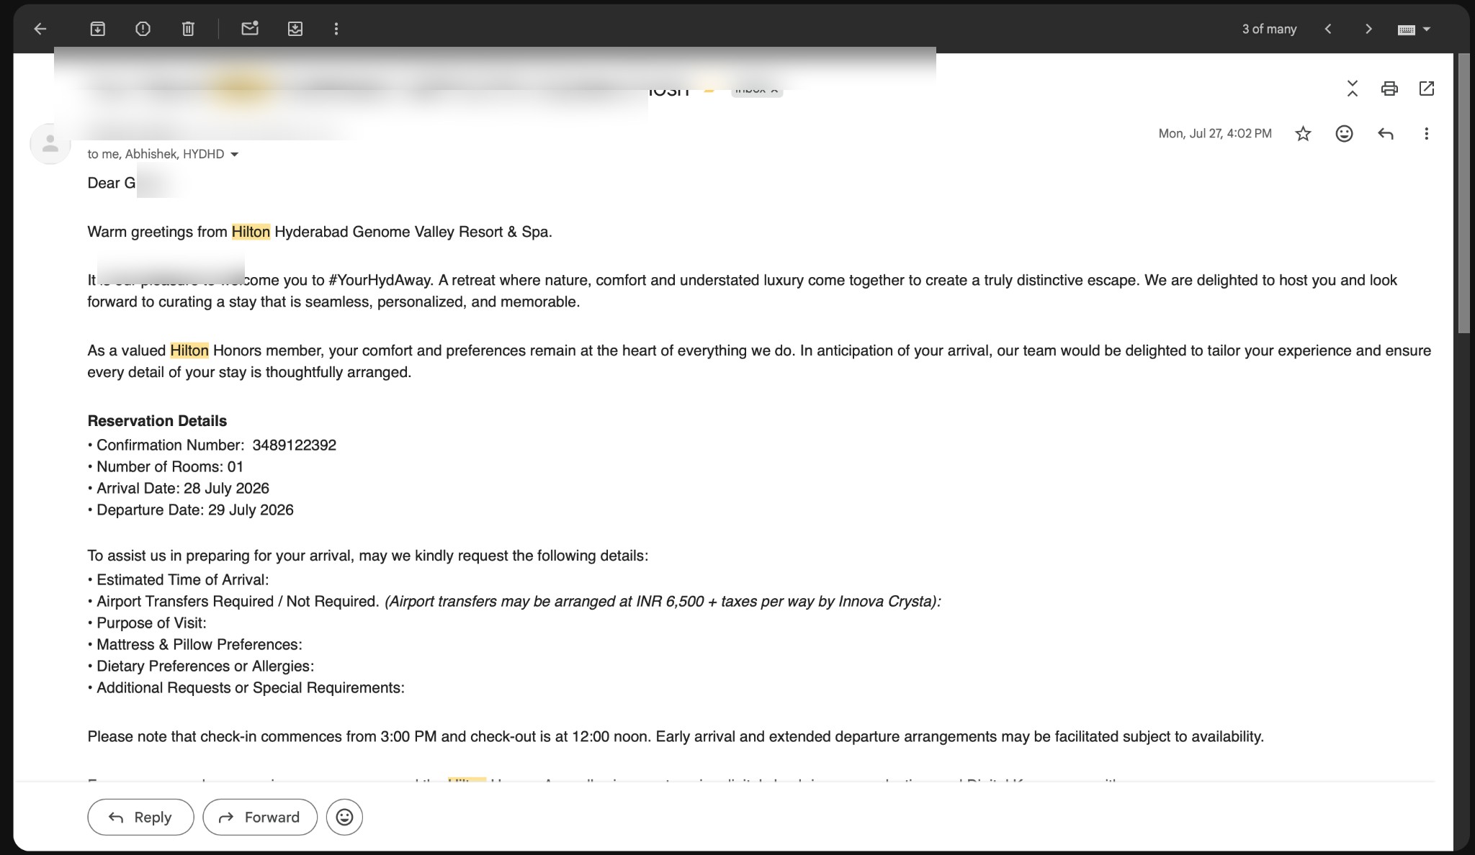The width and height of the screenshot is (1475, 855).
Task: Click 'Purpose of Visit:' line
Action: (x=147, y=623)
